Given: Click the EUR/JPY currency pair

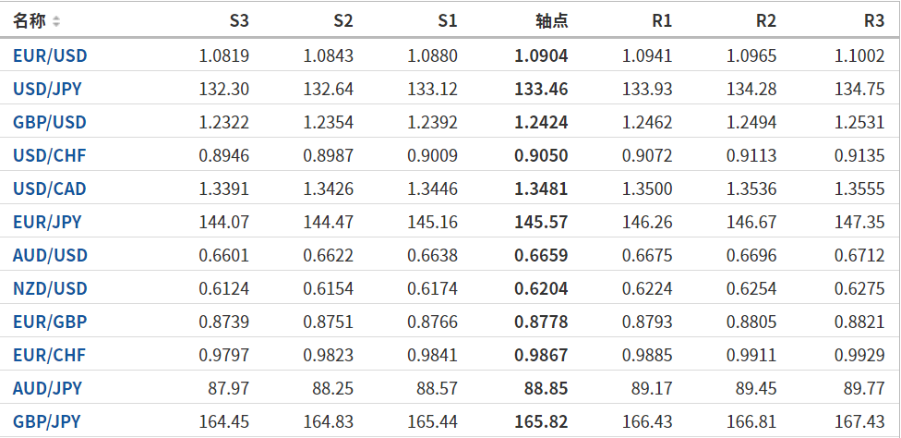Looking at the screenshot, I should point(47,222).
